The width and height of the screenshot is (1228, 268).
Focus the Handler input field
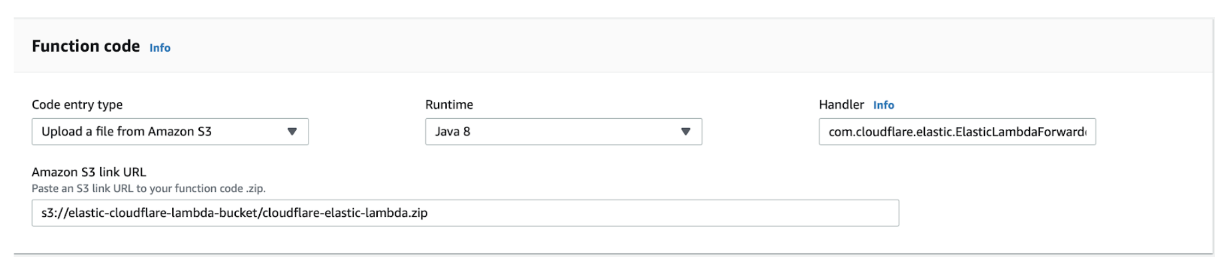957,132
